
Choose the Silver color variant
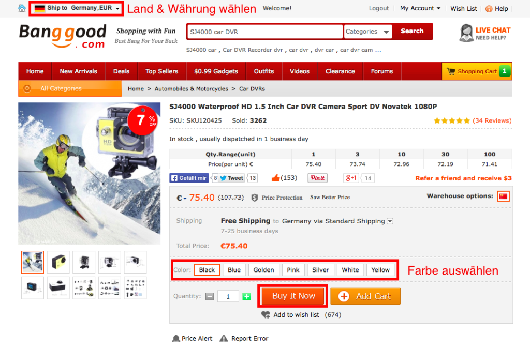pyautogui.click(x=320, y=270)
